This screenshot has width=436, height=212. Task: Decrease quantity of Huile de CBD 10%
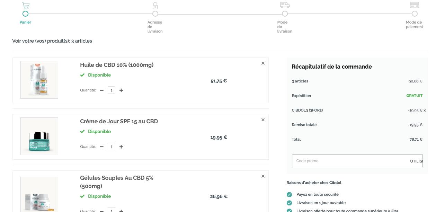pos(102,90)
